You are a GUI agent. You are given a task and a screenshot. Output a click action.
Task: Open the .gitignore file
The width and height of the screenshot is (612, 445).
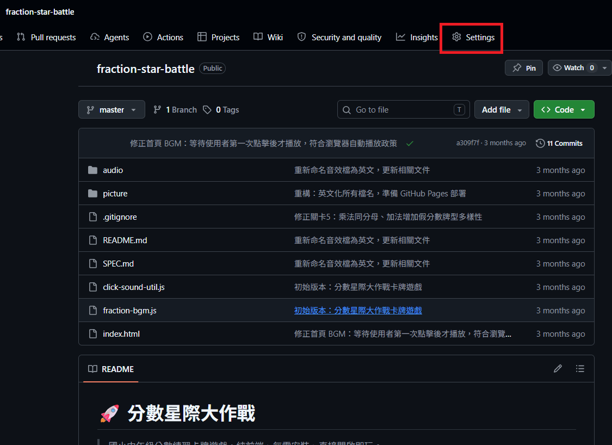[x=120, y=217]
